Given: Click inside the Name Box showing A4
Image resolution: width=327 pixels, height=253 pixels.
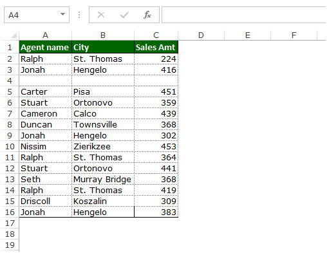Looking at the screenshot, I should (x=32, y=15).
